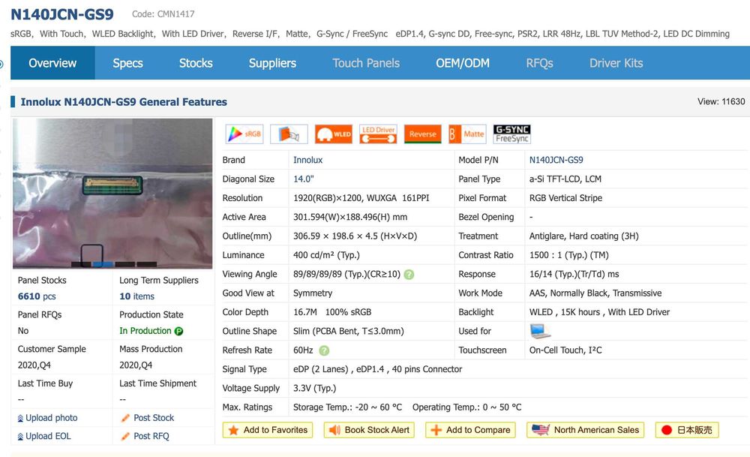Click the Reverse interface feature icon
Screen dimensions: 750x457
click(422, 134)
